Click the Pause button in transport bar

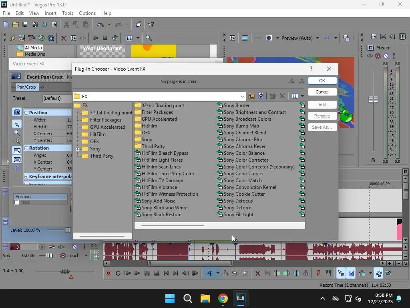[x=147, y=273]
